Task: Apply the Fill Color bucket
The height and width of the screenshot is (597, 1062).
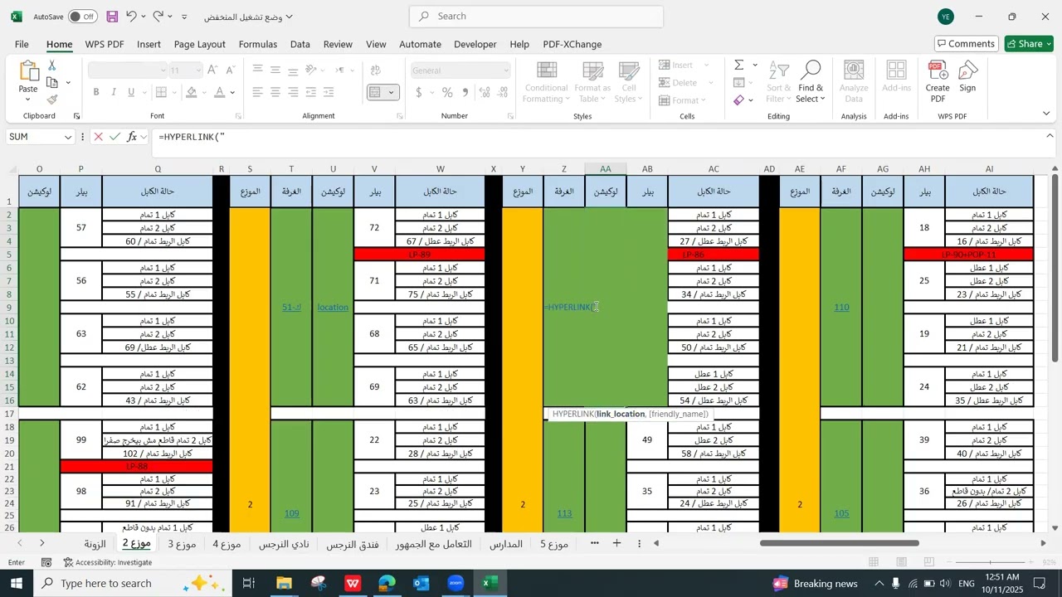Action: click(192, 92)
